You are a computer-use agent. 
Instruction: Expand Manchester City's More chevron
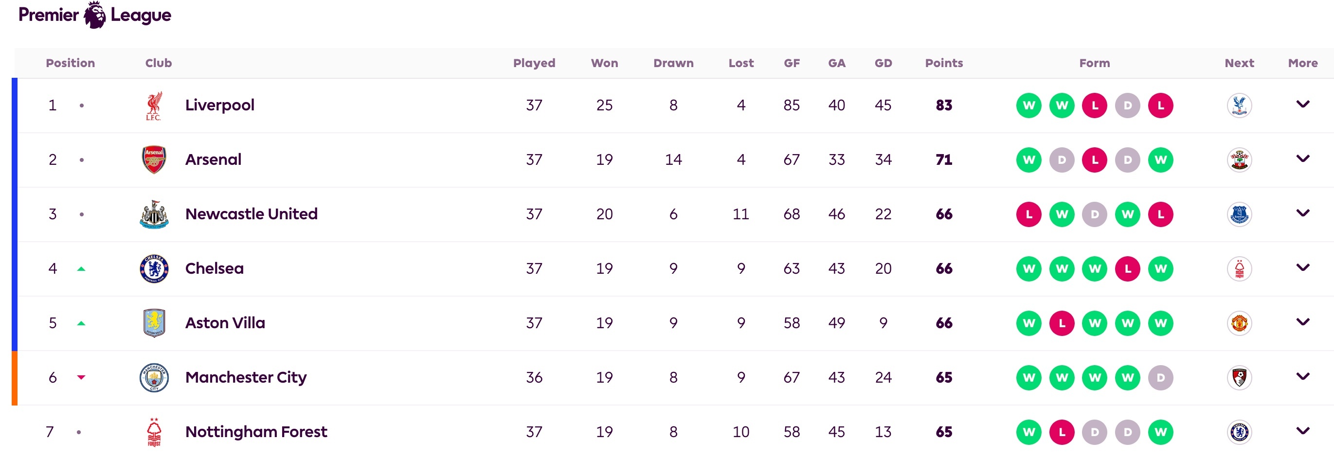coord(1302,376)
